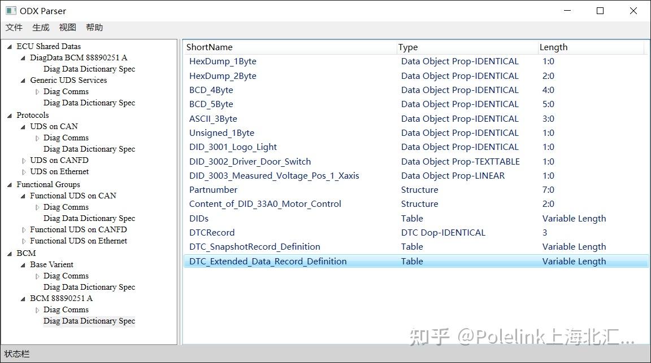
Task: Select Diag Data Dictionary Spec under BCM 88890251 A
Action: [89, 321]
